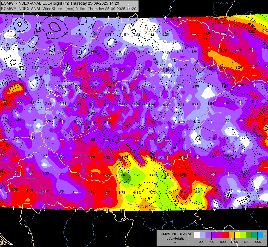
Task: Click the light blue legend swatch above 100
Action: click(203, 235)
